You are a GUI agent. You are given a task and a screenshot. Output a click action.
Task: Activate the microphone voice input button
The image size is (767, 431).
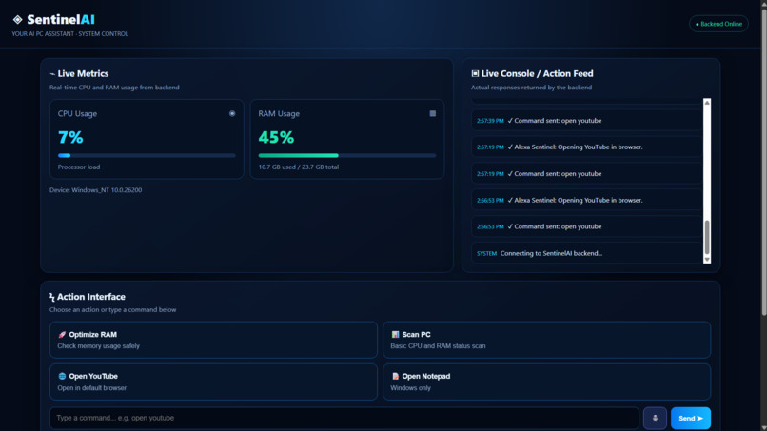[655, 419]
